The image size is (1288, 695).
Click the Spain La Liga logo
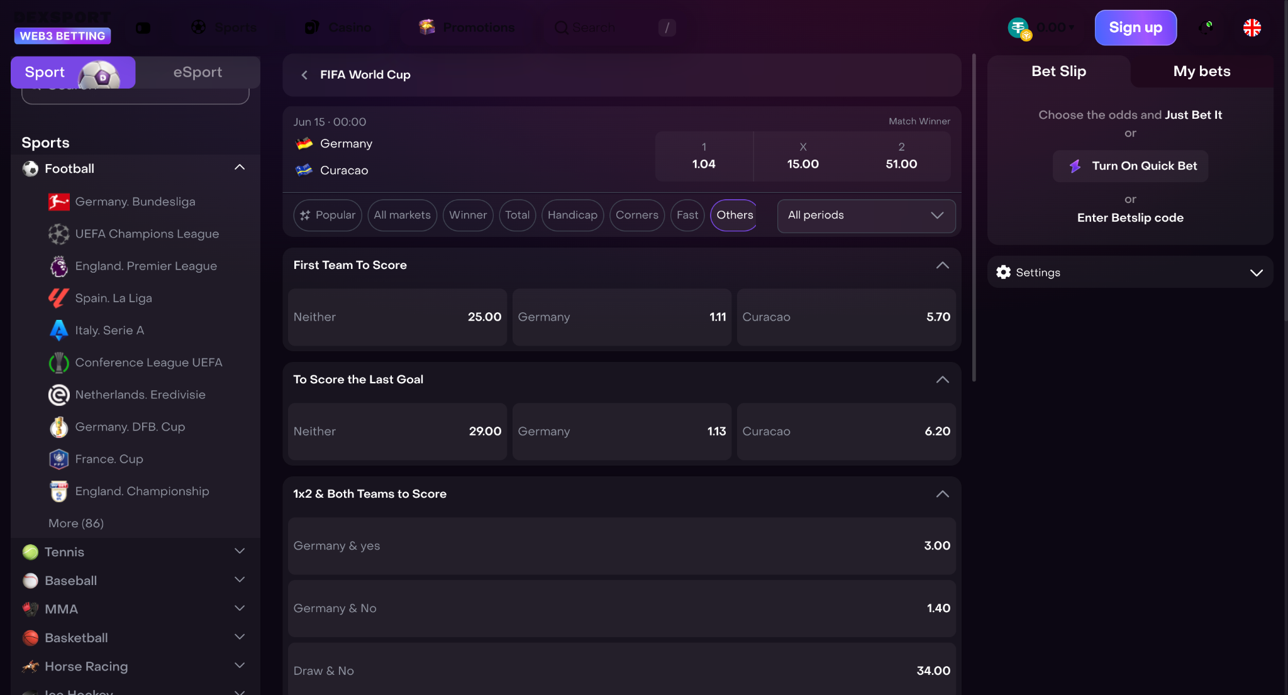pos(58,298)
